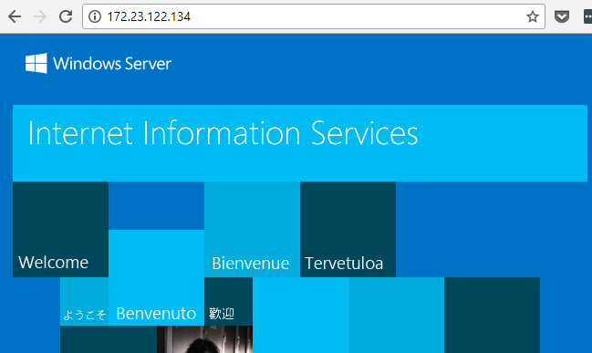Image resolution: width=592 pixels, height=353 pixels.
Task: Click the address bar showing 172.23.122.134
Action: tap(314, 16)
